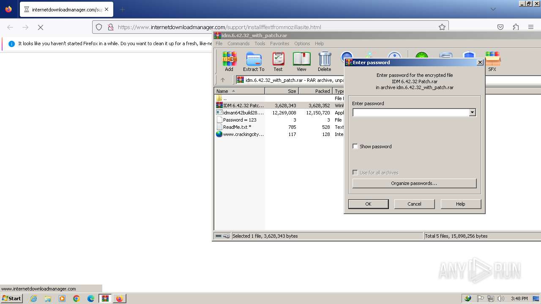The width and height of the screenshot is (541, 304).
Task: Close the internetdownloadmanager.com tab
Action: 106,9
